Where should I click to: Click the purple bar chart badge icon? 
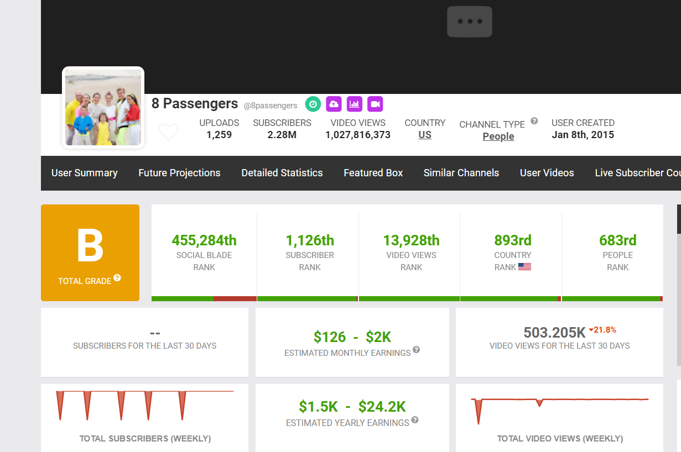pyautogui.click(x=355, y=104)
